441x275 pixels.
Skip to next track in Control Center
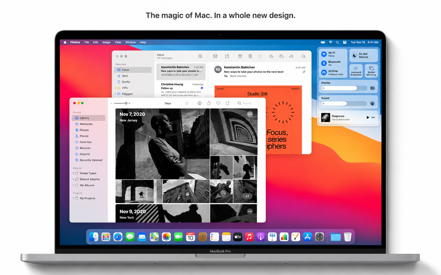click(373, 118)
